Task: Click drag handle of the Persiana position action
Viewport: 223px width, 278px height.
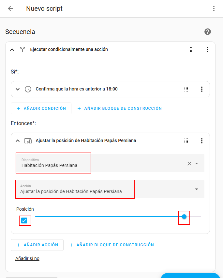Action: tap(186, 141)
